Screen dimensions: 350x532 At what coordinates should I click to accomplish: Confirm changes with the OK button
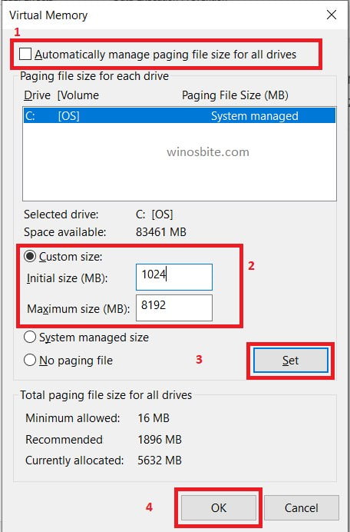pyautogui.click(x=219, y=507)
